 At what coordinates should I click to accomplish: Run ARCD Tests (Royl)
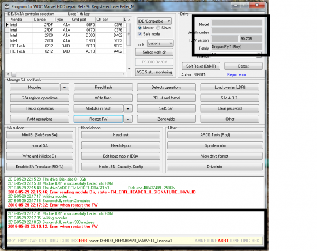[x=215, y=135]
